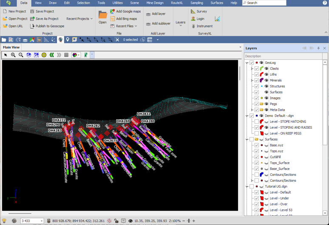The width and height of the screenshot is (329, 225).
Task: Click the stacked layers icon in blue toolbar
Action: (25, 39)
